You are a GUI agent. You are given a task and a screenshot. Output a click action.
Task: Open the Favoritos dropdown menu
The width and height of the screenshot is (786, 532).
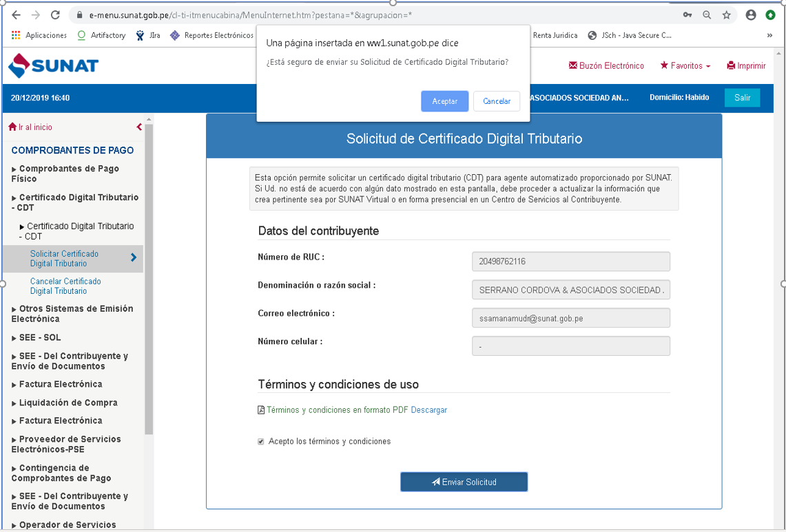[685, 66]
